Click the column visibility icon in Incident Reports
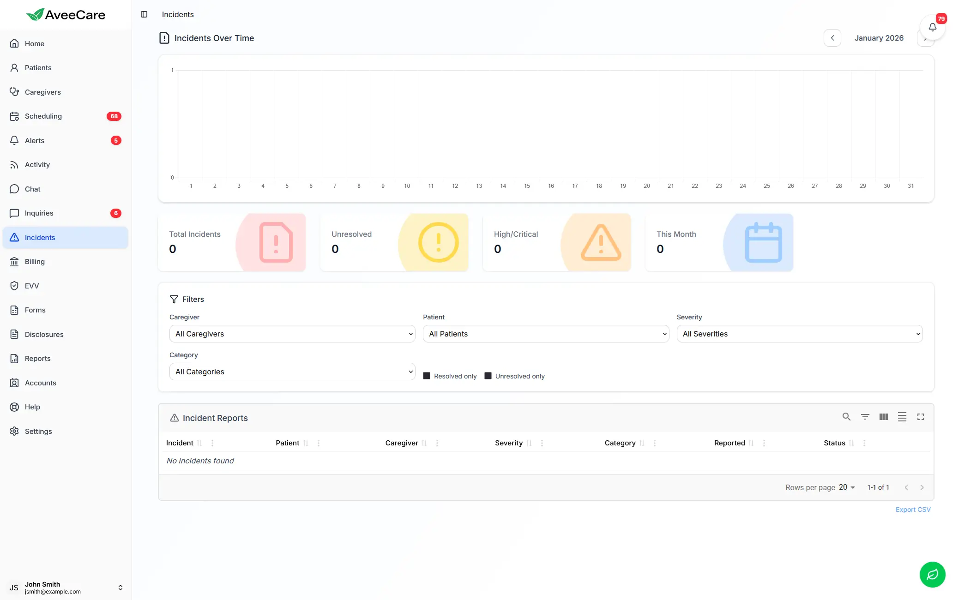Image resolution: width=958 pixels, height=600 pixels. [884, 417]
